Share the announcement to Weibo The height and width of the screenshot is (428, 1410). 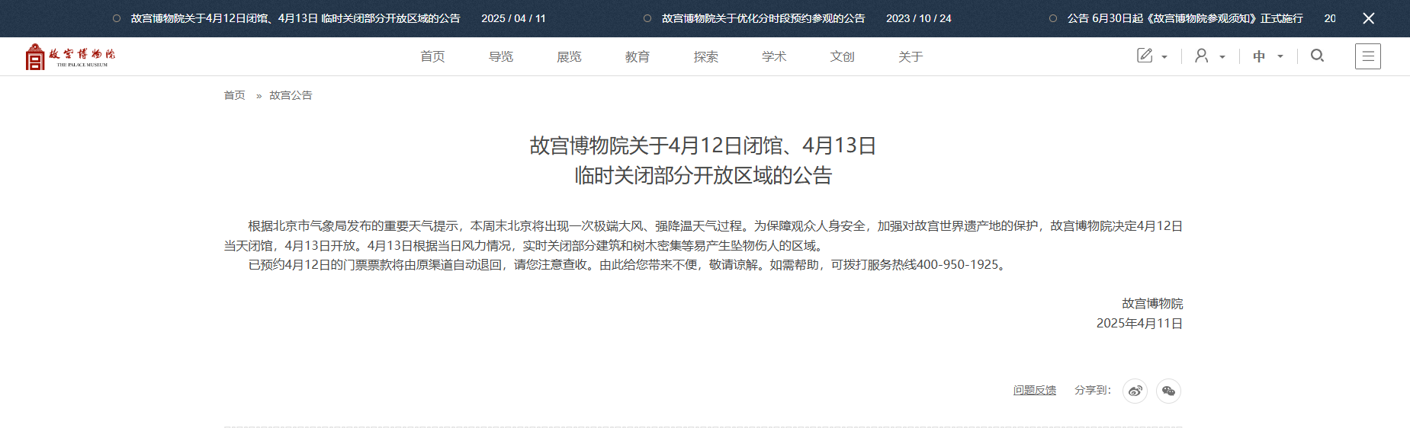pyautogui.click(x=1135, y=391)
